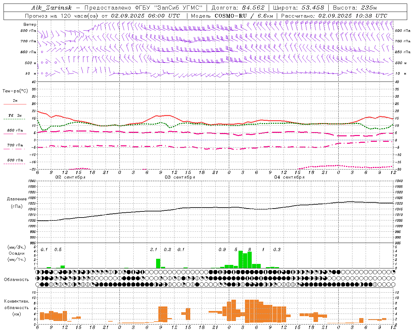This screenshot has height=330, width=412.
Task: Click the station title Alk_Zarinsk
Action: point(51,8)
